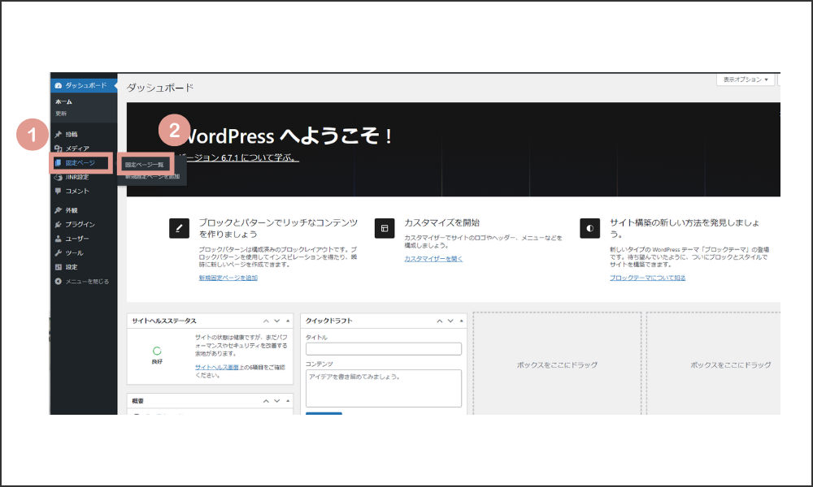Open the 固定ページ sidebar menu

pos(80,163)
